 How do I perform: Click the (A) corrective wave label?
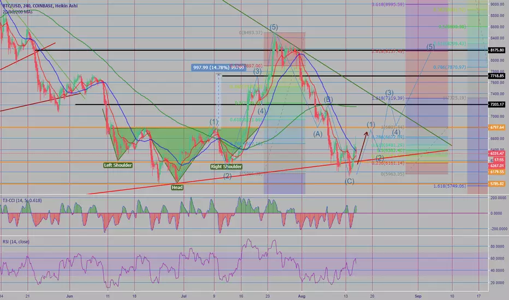317,134
